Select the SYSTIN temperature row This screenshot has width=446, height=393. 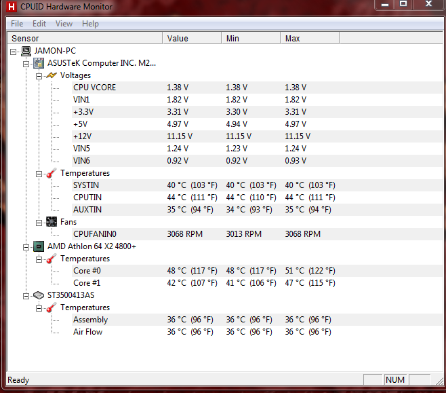tap(258, 185)
